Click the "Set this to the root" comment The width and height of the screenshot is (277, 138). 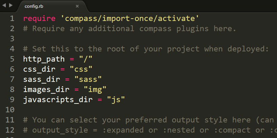pyautogui.click(x=145, y=49)
